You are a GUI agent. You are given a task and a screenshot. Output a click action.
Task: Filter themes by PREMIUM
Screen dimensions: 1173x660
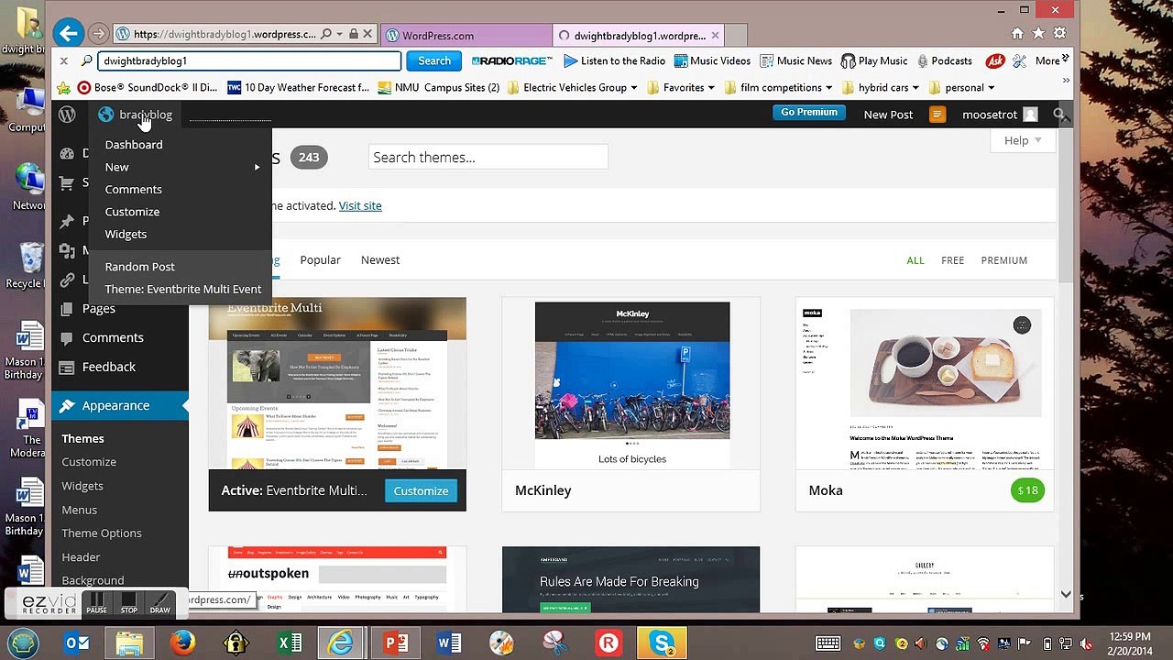pos(1003,260)
